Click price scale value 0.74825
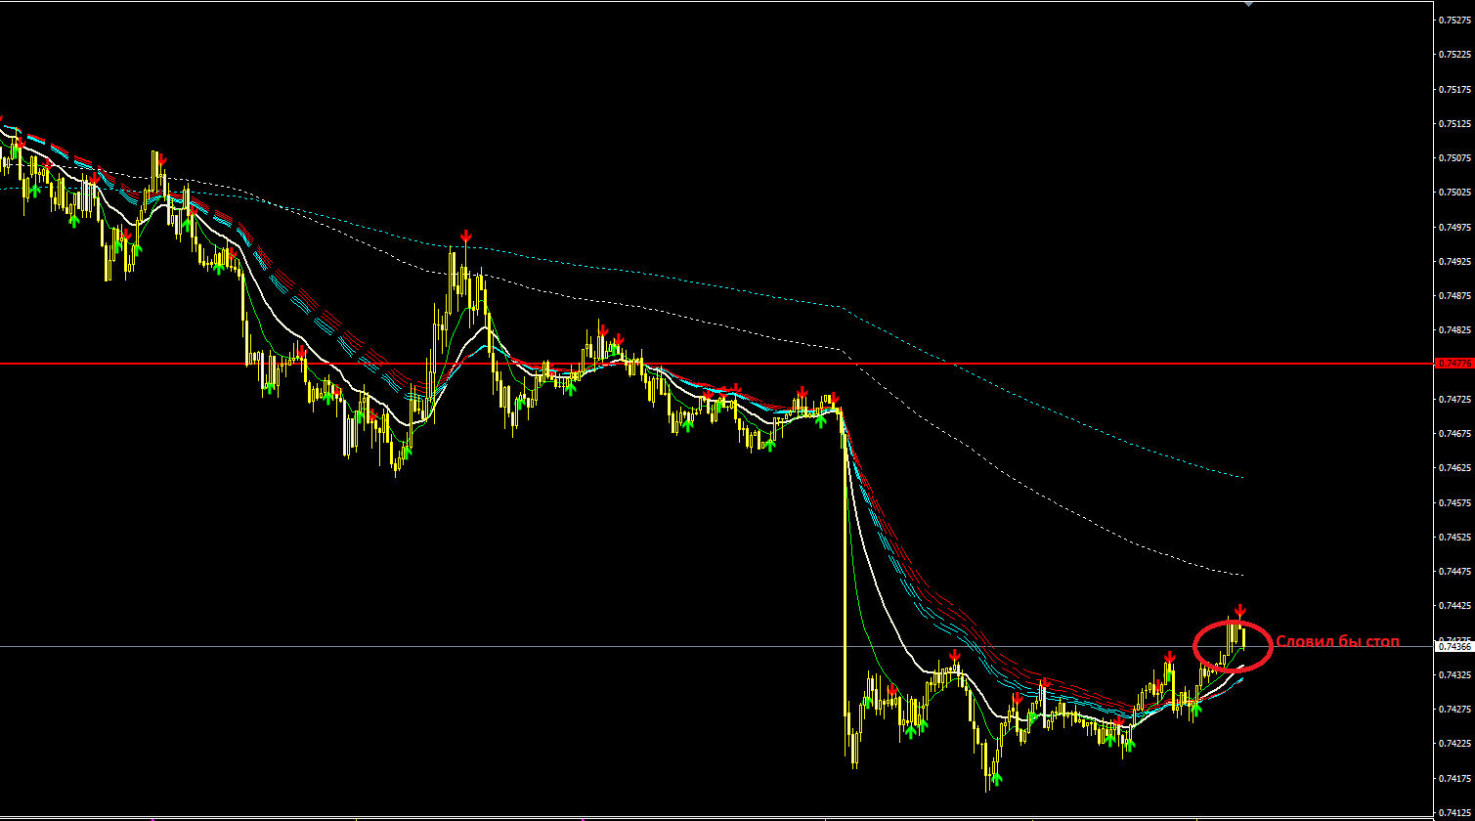This screenshot has height=821, width=1475. (x=1454, y=330)
